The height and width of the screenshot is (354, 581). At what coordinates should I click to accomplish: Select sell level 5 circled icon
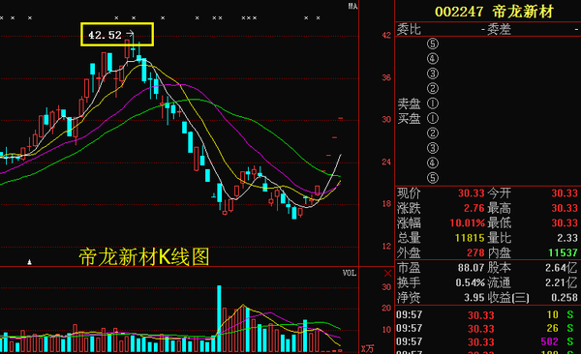tap(433, 44)
